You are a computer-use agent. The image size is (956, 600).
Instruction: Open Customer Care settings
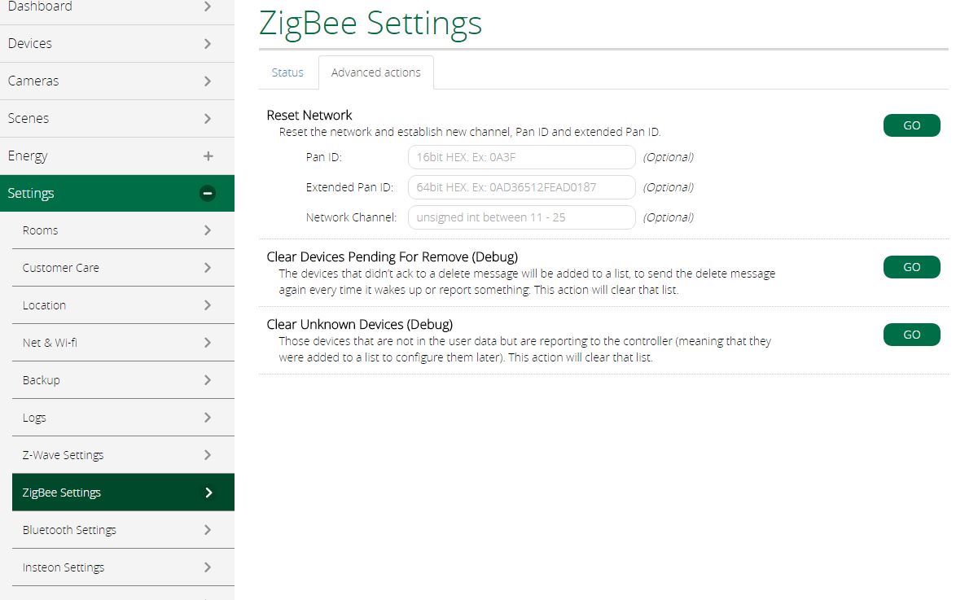pos(123,268)
